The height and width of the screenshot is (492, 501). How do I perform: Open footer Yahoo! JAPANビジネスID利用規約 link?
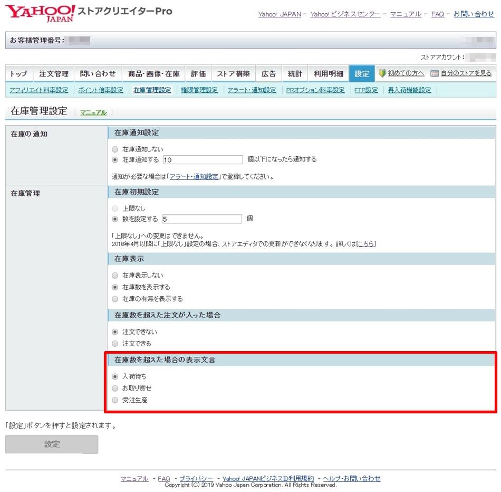point(268,479)
